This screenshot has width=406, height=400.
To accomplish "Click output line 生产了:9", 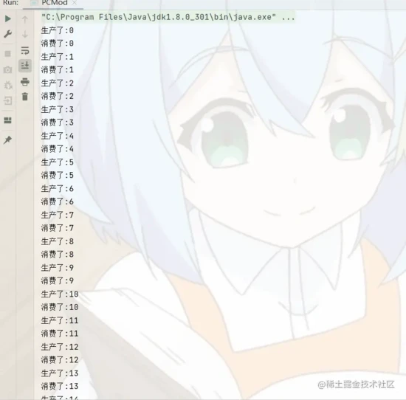I will pos(58,267).
